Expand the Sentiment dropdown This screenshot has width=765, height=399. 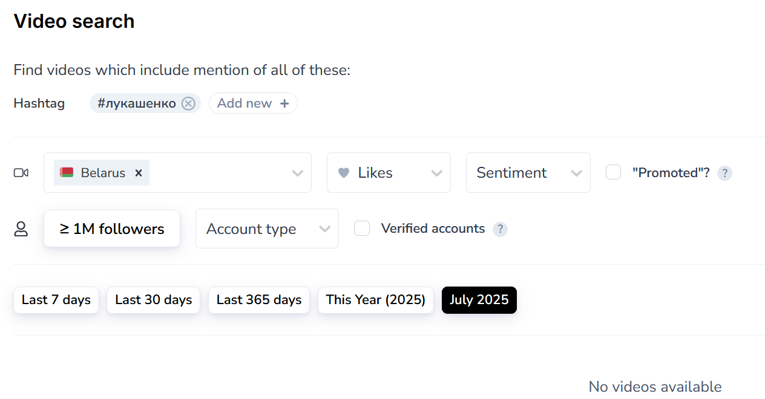point(528,173)
